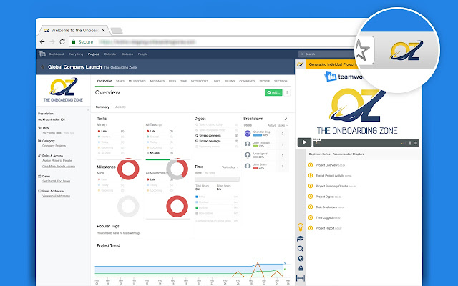The width and height of the screenshot is (458, 286).
Task: Select the Activity sub-tab
Action: [x=120, y=107]
